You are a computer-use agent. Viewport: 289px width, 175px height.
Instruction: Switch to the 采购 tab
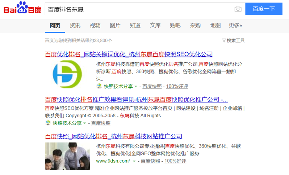click(195, 25)
